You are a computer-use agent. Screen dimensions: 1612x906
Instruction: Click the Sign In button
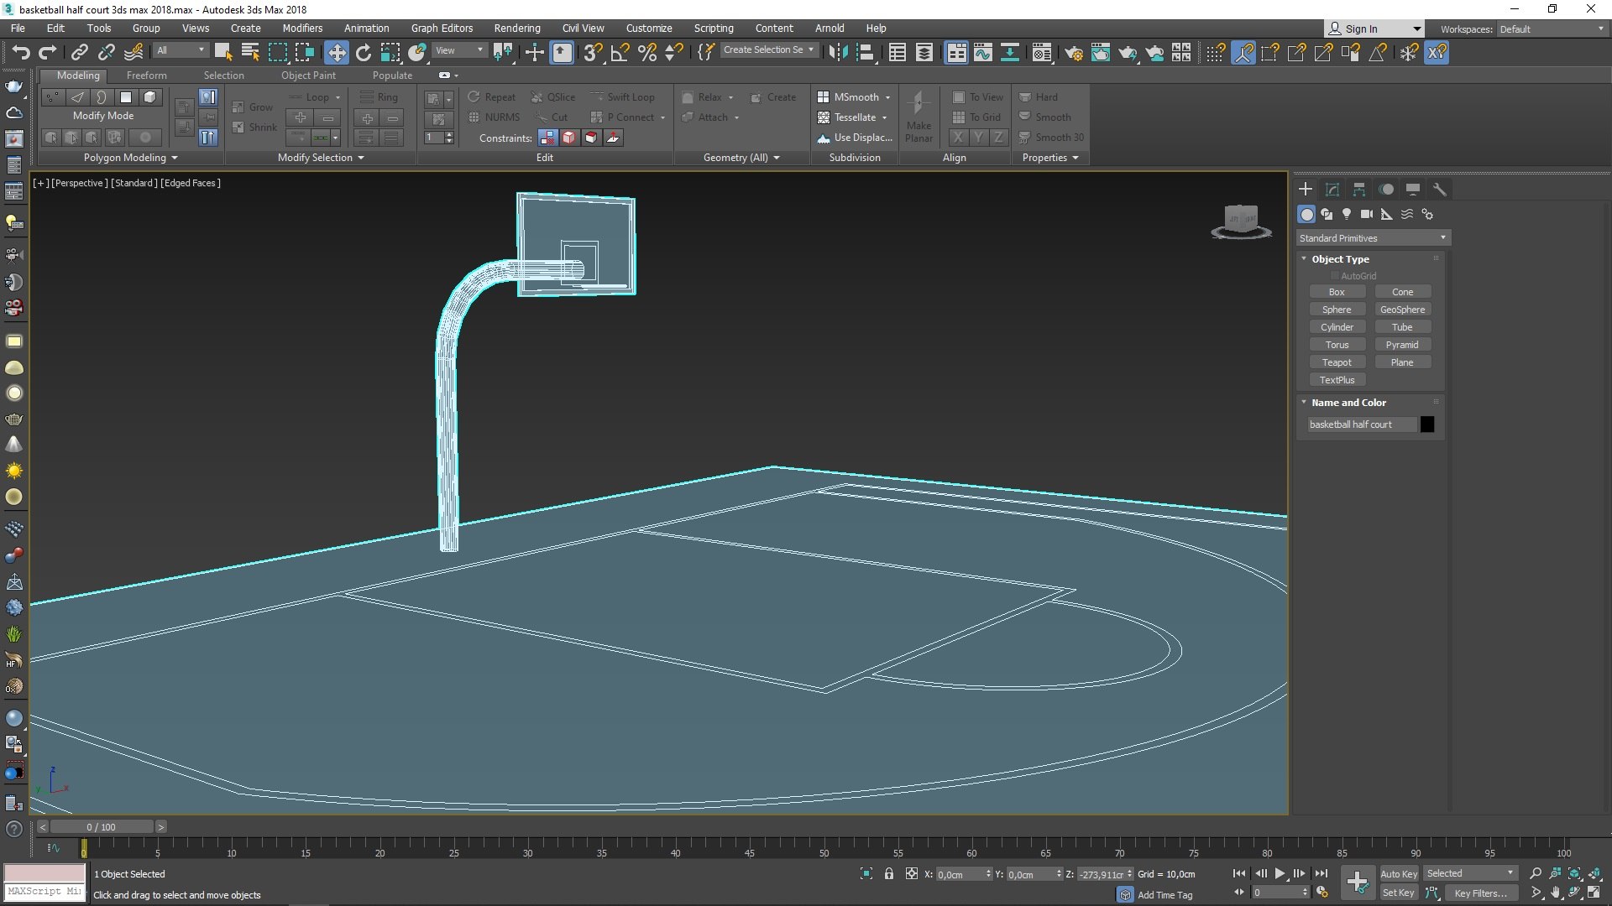click(x=1374, y=29)
